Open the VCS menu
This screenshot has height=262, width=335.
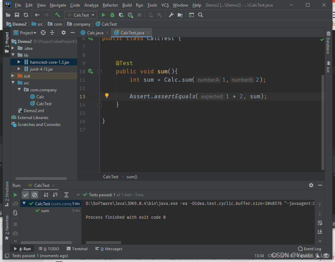(165, 5)
